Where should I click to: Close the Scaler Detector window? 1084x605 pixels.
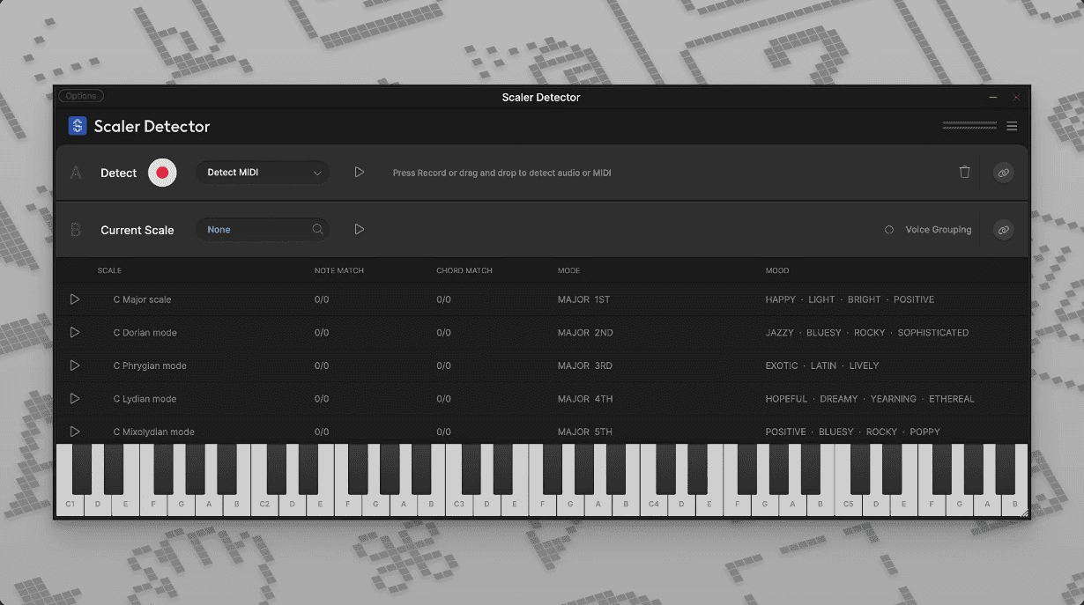(1016, 97)
